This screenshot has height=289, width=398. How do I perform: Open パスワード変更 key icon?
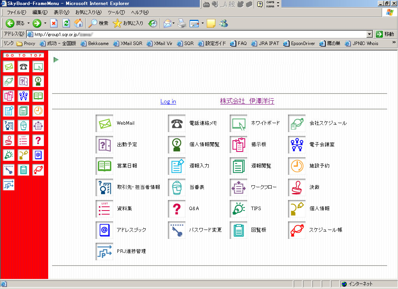click(177, 230)
